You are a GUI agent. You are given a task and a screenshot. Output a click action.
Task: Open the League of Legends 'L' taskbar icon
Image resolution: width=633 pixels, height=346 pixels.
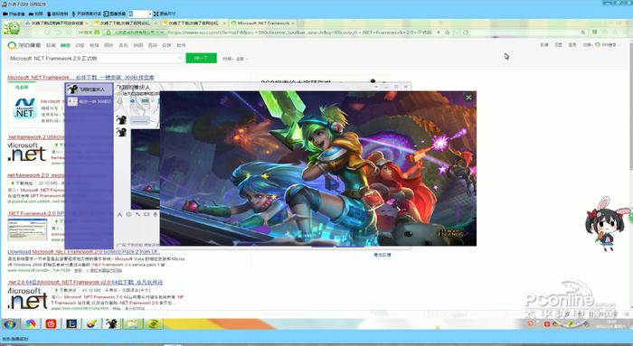click(x=71, y=323)
